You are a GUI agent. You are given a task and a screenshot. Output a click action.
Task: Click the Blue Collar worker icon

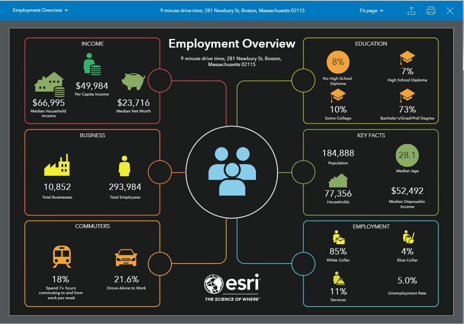(407, 237)
